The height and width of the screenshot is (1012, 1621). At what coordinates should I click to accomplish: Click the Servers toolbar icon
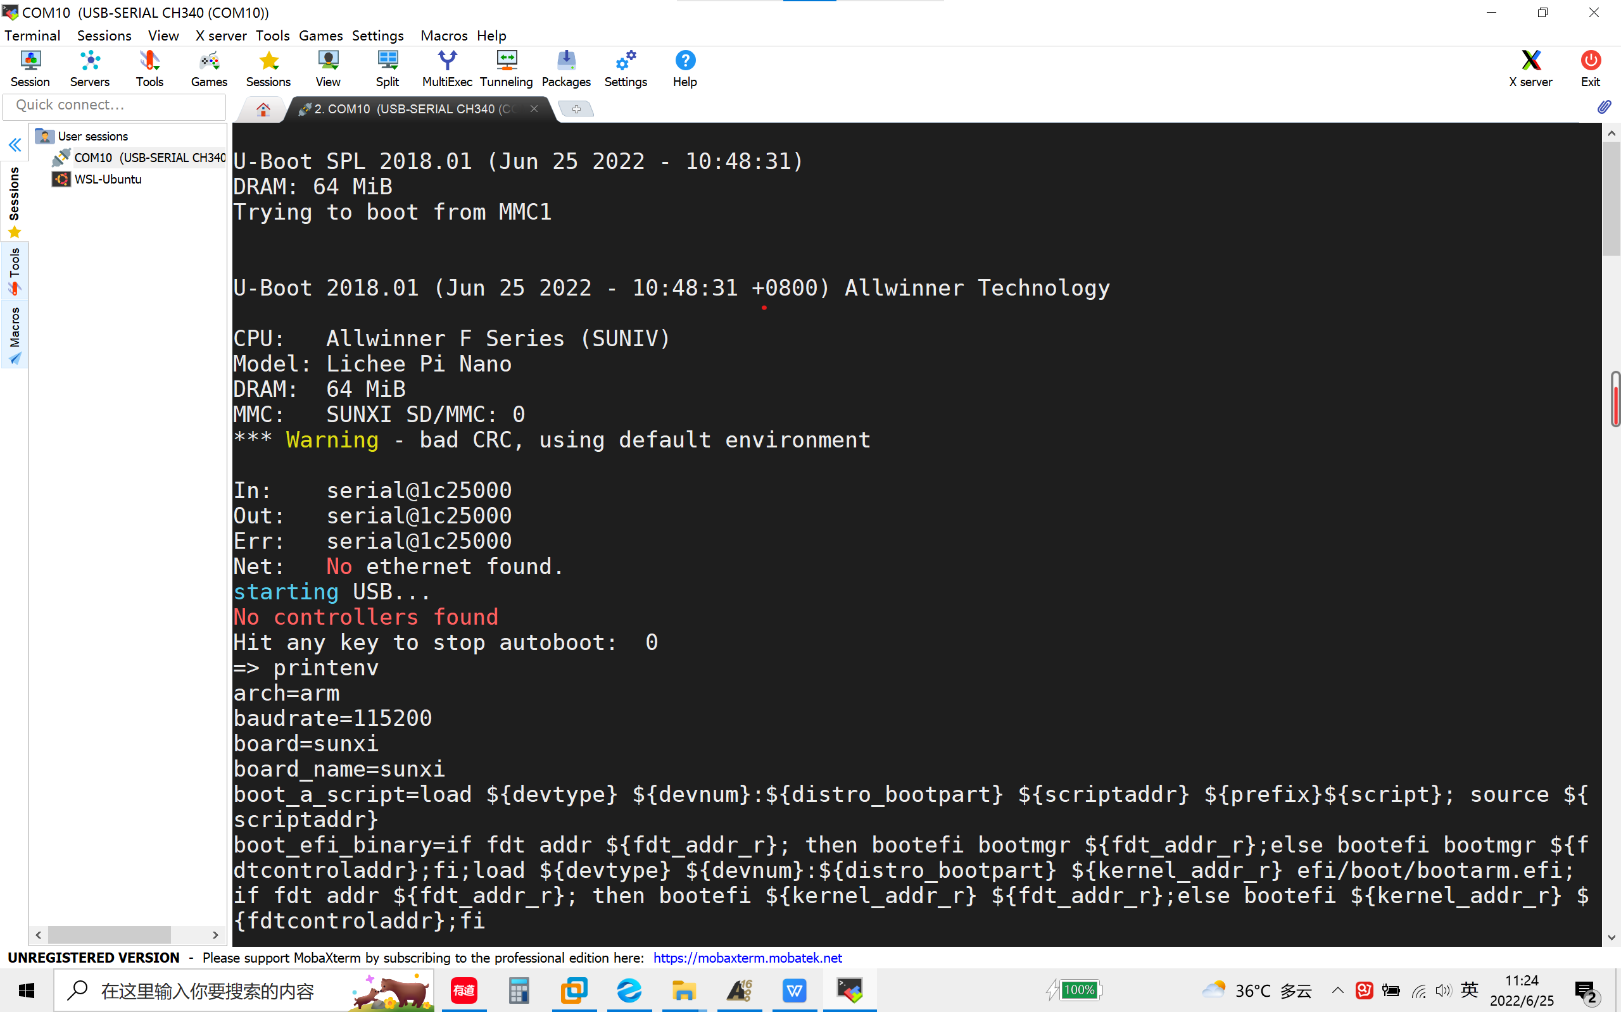[x=90, y=68]
